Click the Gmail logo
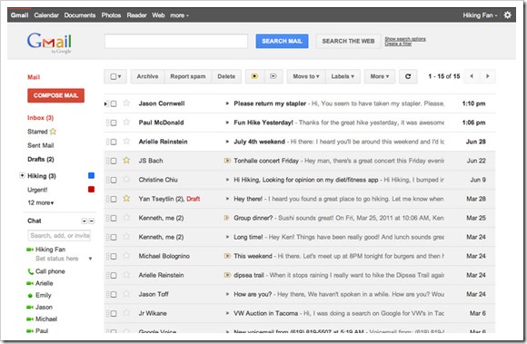Image resolution: width=527 pixels, height=344 pixels. tap(49, 42)
